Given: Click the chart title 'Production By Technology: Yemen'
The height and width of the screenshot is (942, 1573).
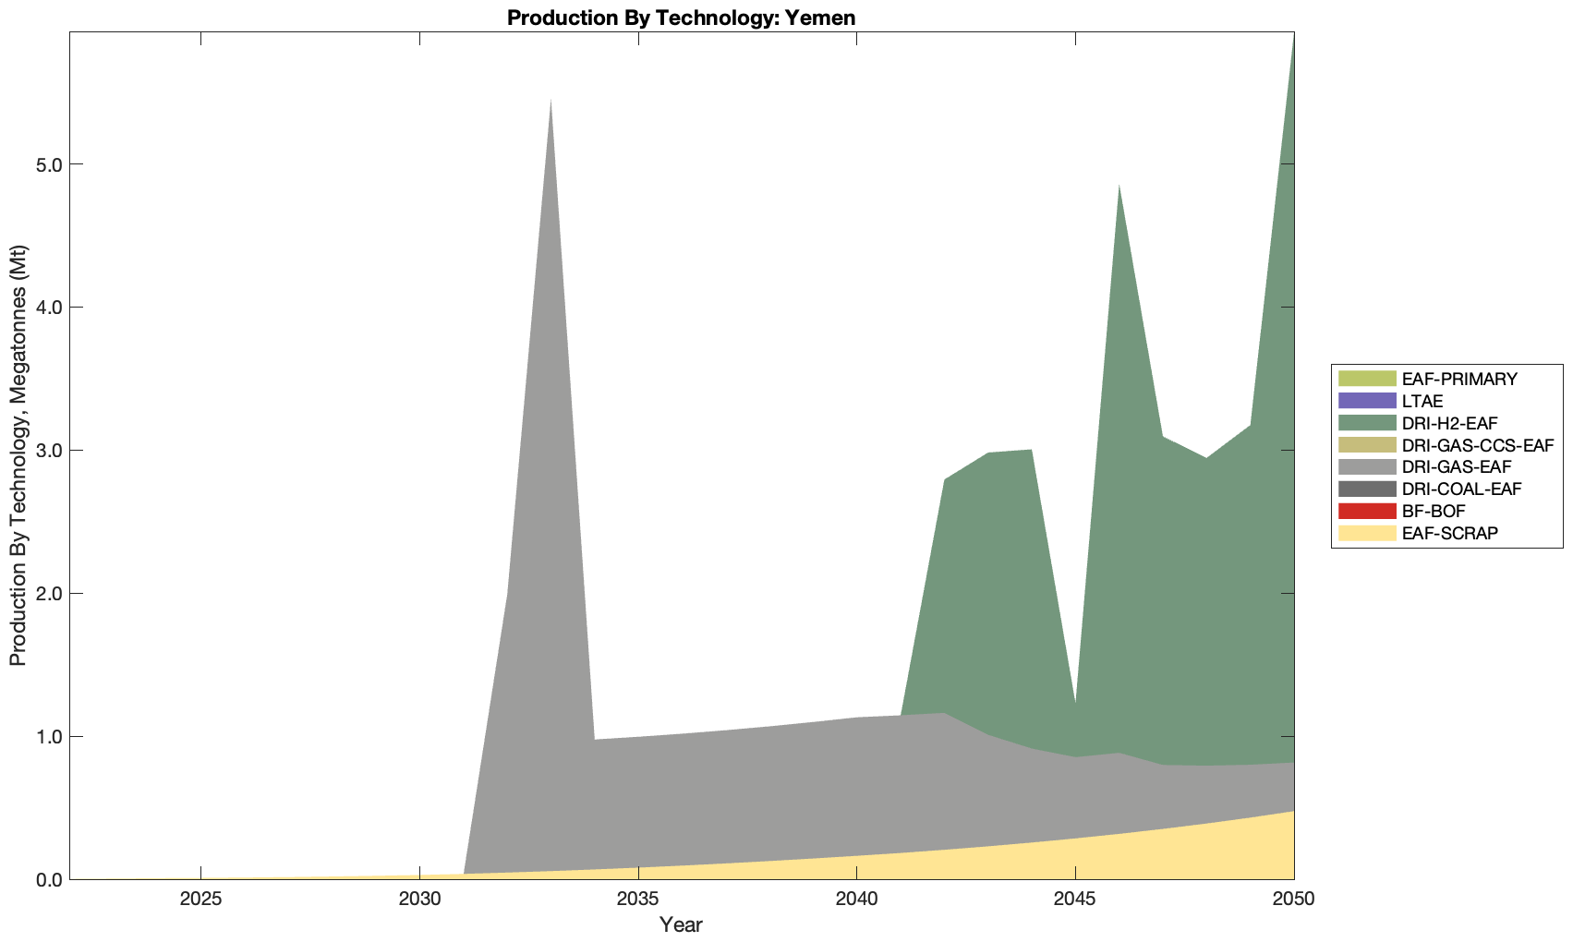Looking at the screenshot, I should [x=682, y=17].
